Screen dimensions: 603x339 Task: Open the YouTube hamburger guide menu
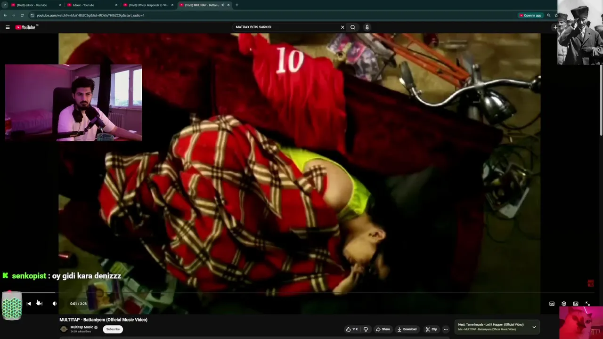click(8, 27)
